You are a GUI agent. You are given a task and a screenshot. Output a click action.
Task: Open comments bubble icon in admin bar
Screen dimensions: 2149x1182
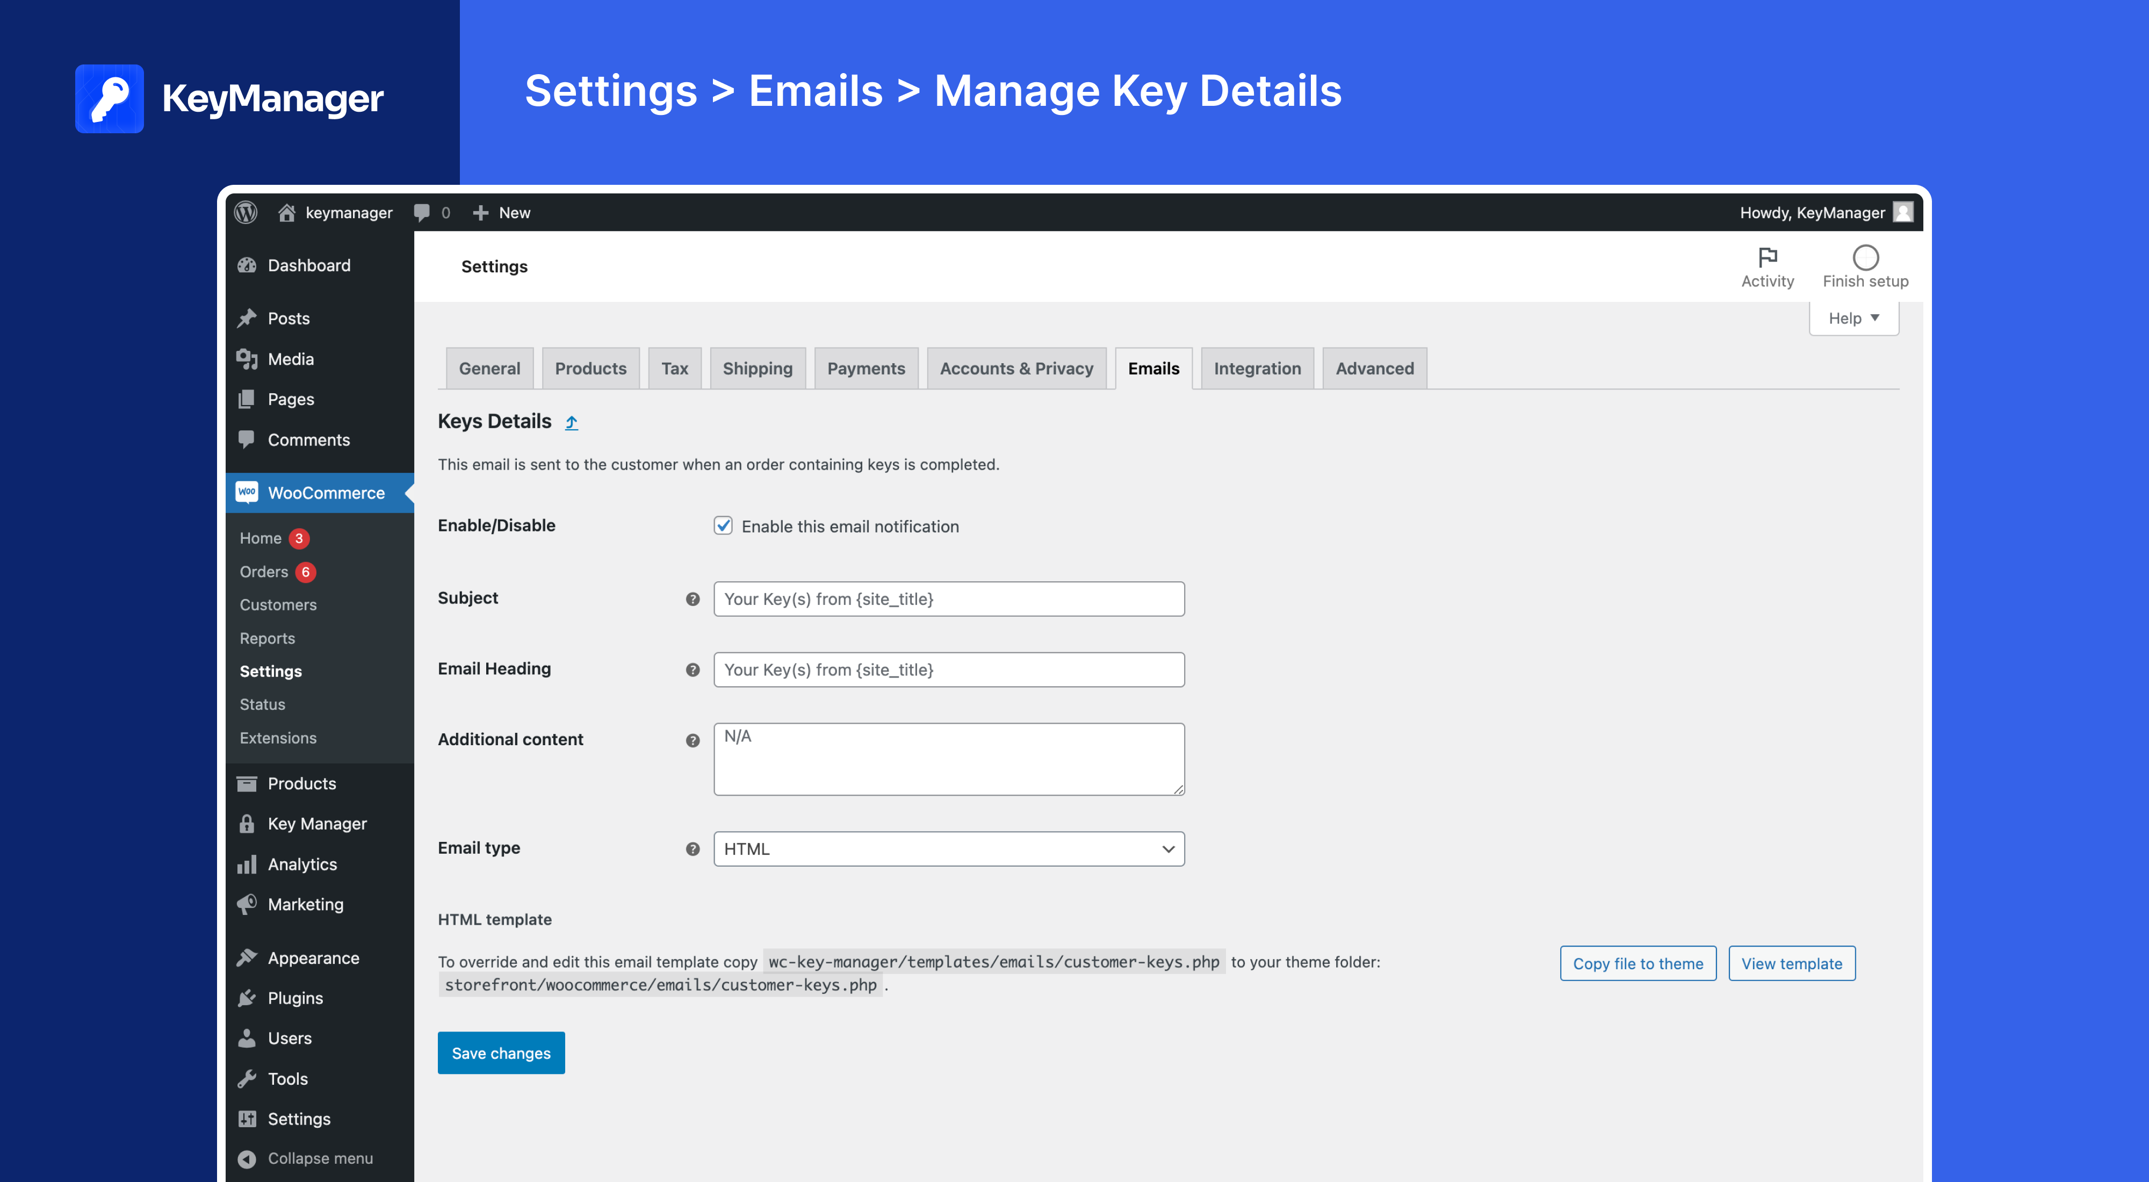click(x=422, y=213)
